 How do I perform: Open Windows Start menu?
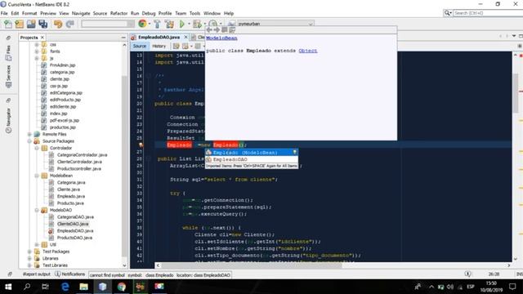pos(8,287)
